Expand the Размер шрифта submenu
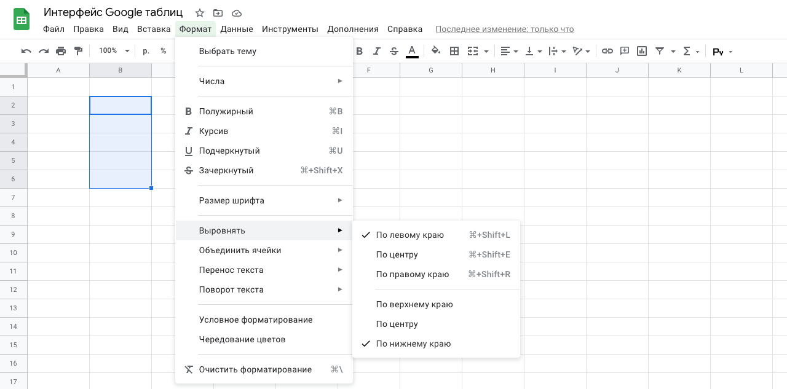 (x=264, y=200)
